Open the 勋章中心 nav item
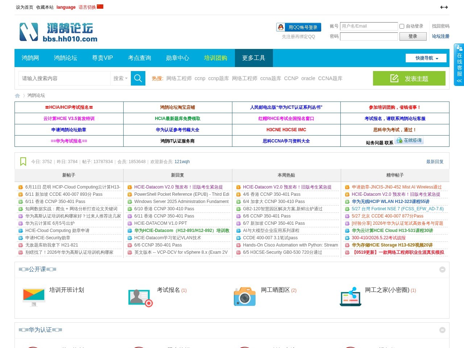The height and width of the screenshot is (348, 464). tap(178, 58)
